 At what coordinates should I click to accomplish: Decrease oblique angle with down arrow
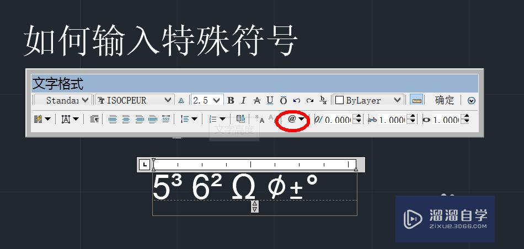tap(358, 122)
